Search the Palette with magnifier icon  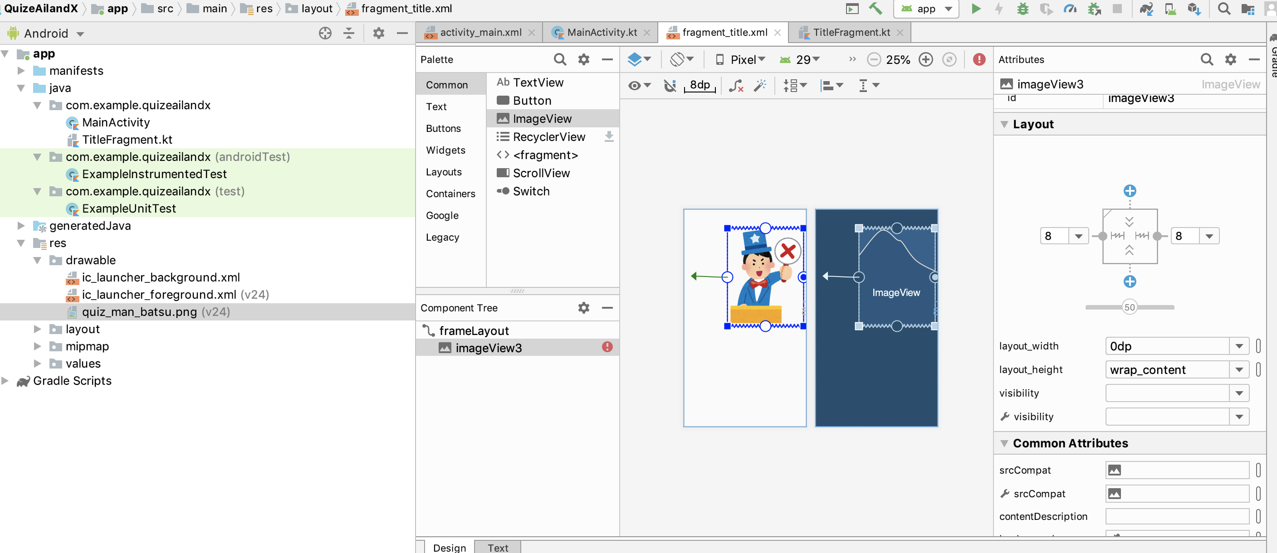click(560, 59)
